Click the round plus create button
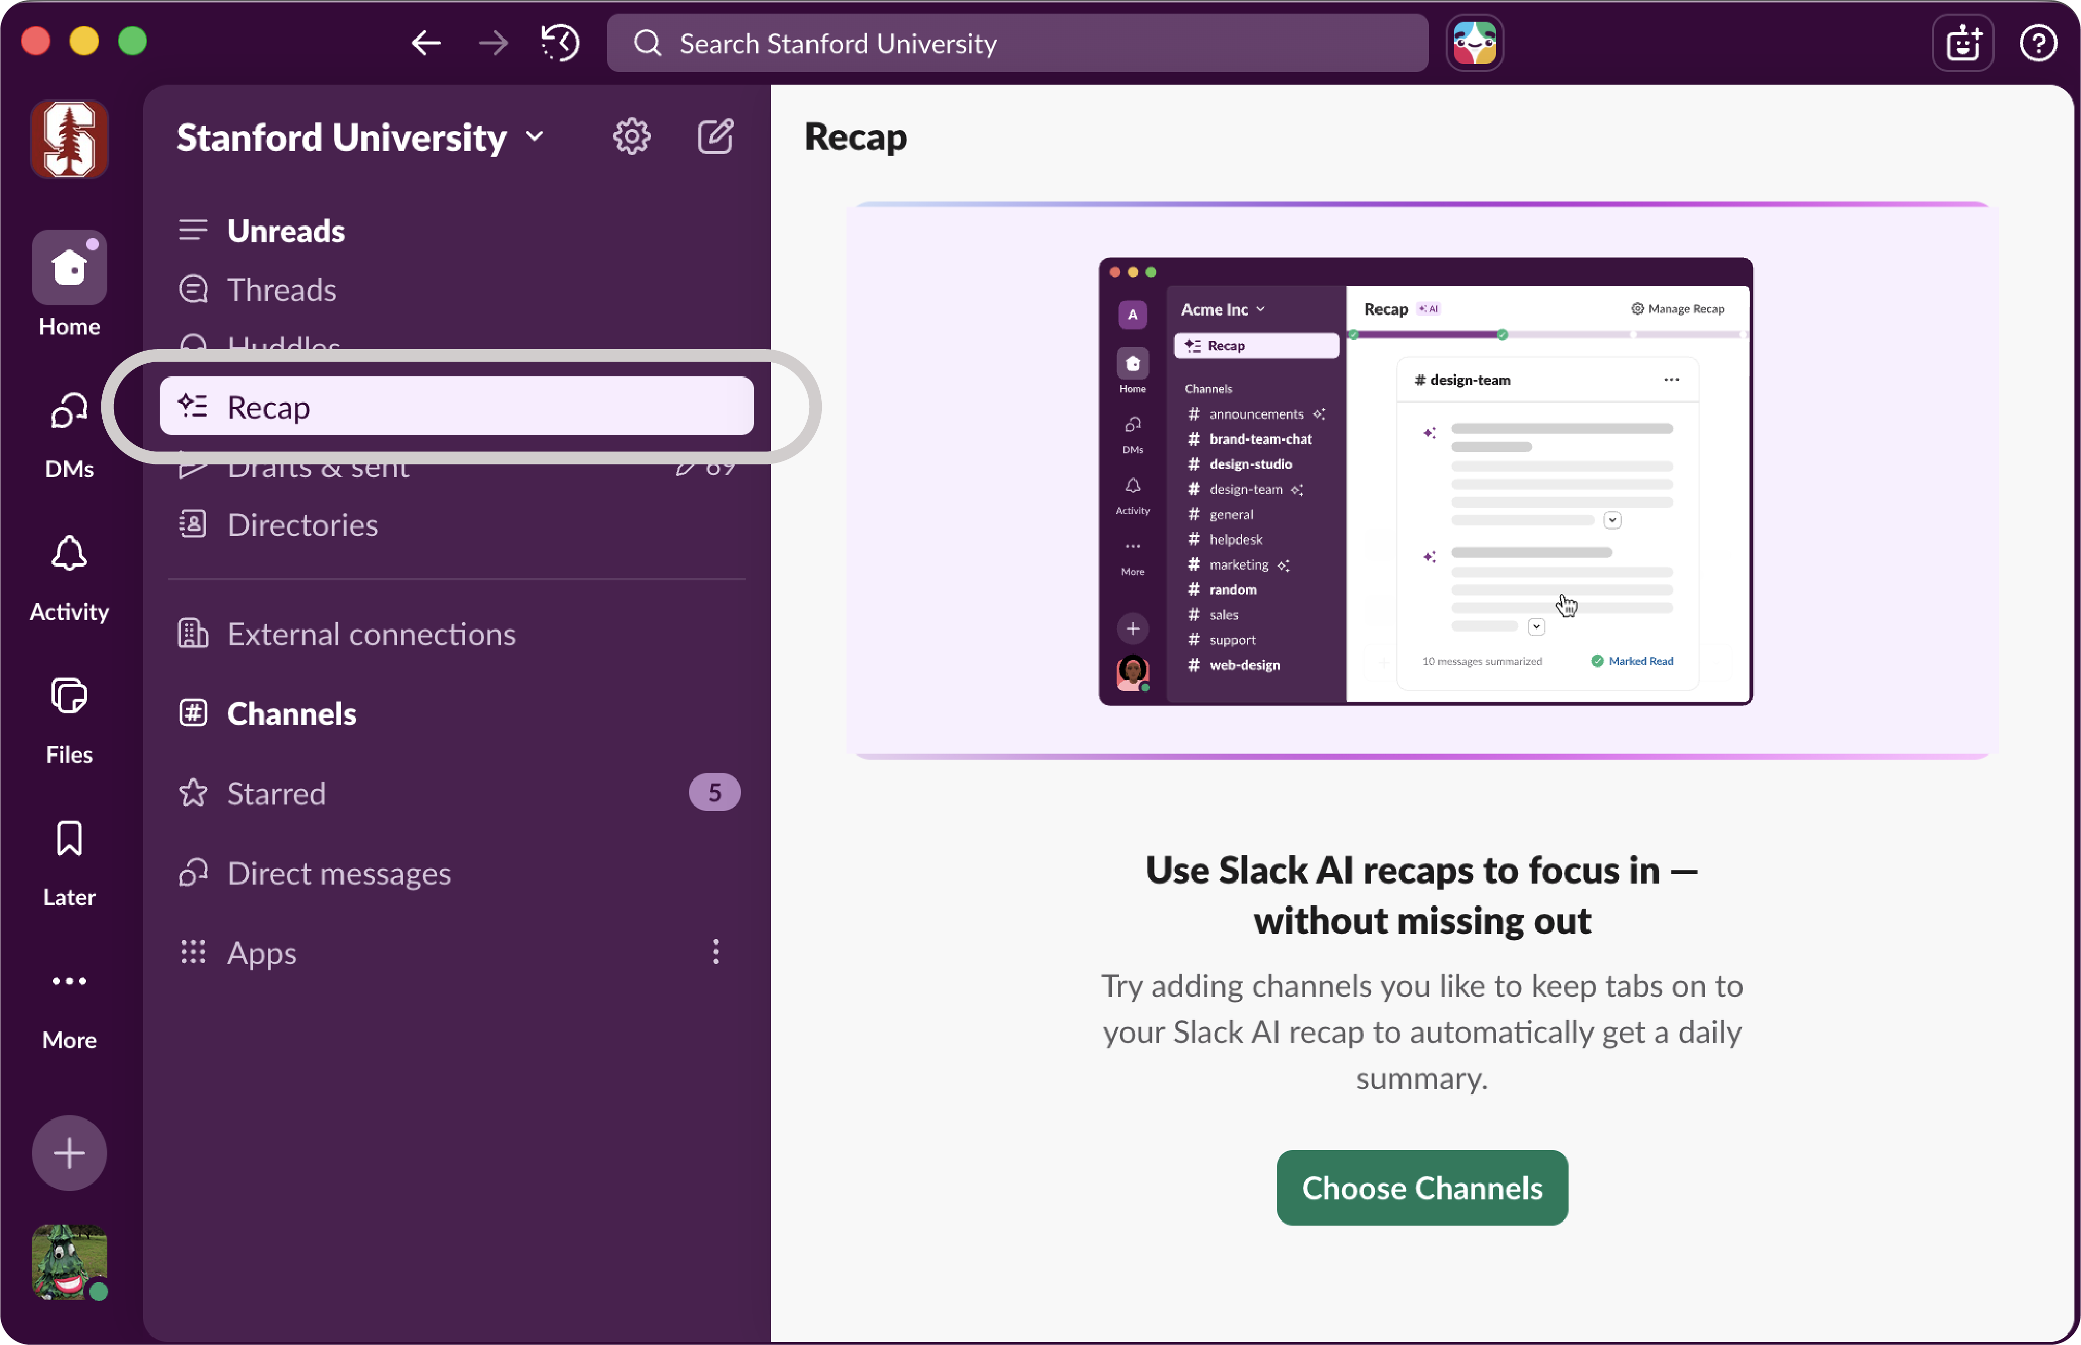 pyautogui.click(x=69, y=1153)
